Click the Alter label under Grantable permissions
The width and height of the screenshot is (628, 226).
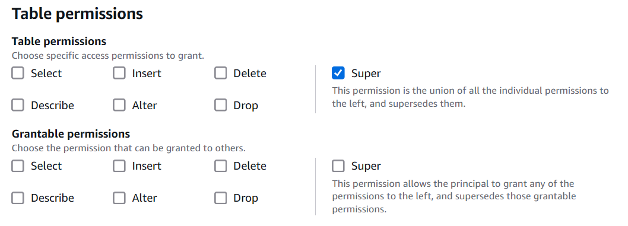click(x=145, y=198)
